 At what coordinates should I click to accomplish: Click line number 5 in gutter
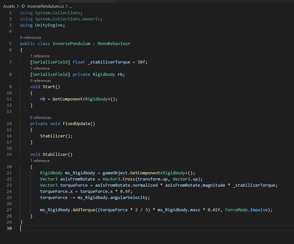click(11, 44)
